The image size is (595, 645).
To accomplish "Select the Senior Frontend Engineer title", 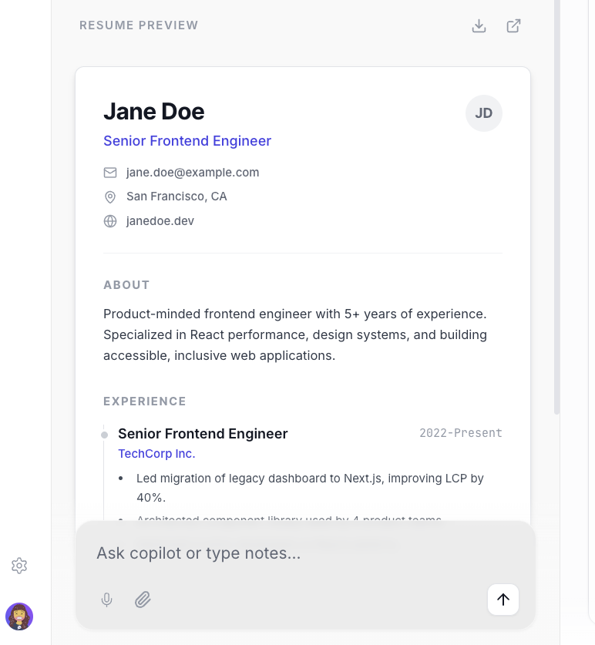I will tap(187, 141).
